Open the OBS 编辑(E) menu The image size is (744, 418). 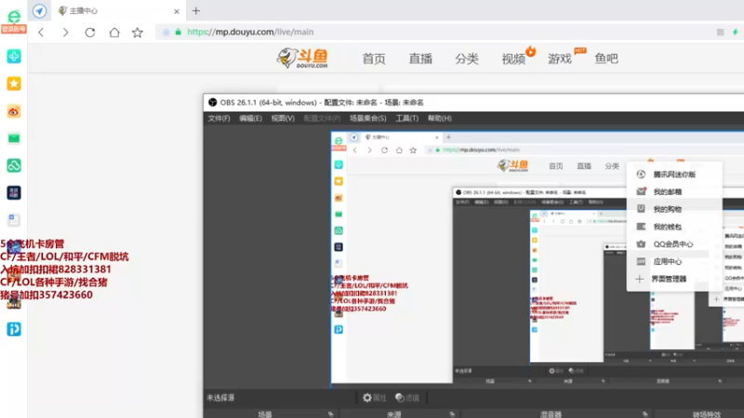click(x=250, y=119)
